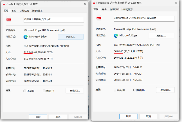182x122 pixels.
Task: Click the PDF file icon in the left properties dialog
Action: [8, 20]
